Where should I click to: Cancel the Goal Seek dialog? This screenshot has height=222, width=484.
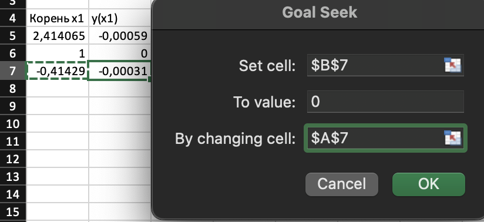[342, 184]
